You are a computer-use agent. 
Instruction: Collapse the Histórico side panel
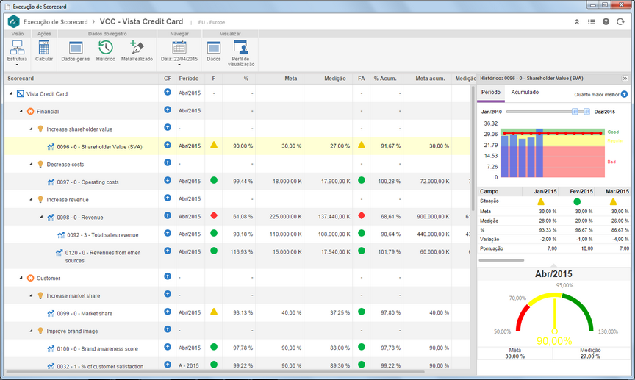[x=625, y=79]
